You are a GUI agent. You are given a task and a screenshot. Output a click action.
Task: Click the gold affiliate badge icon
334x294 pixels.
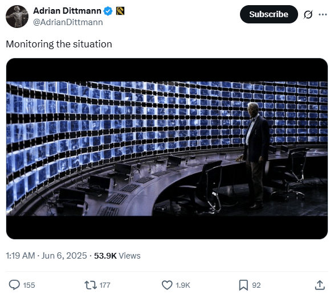pyautogui.click(x=120, y=11)
